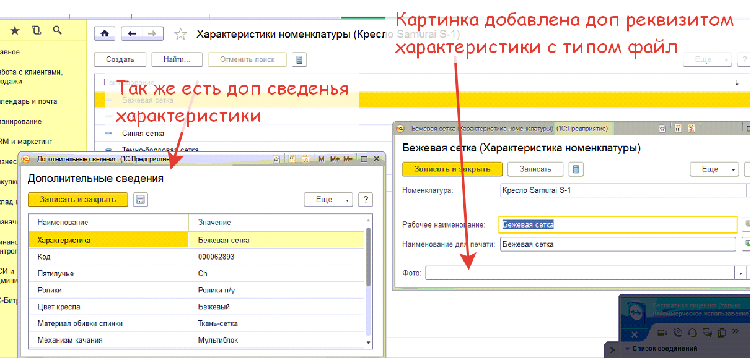Click list report icon next to Отменить поиск
751x358 pixels.
(299, 60)
